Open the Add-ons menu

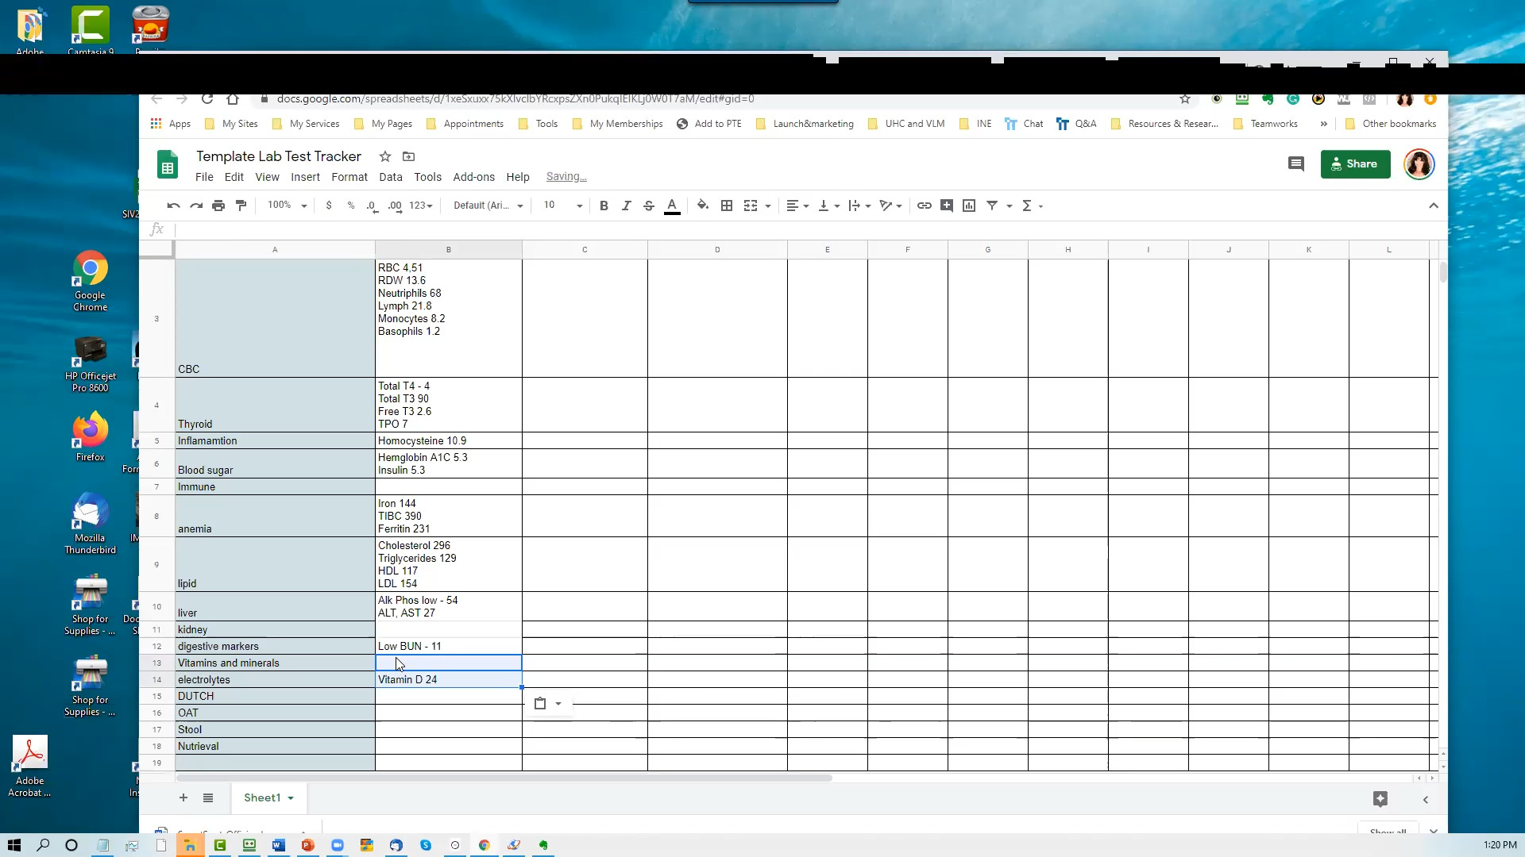click(x=473, y=177)
